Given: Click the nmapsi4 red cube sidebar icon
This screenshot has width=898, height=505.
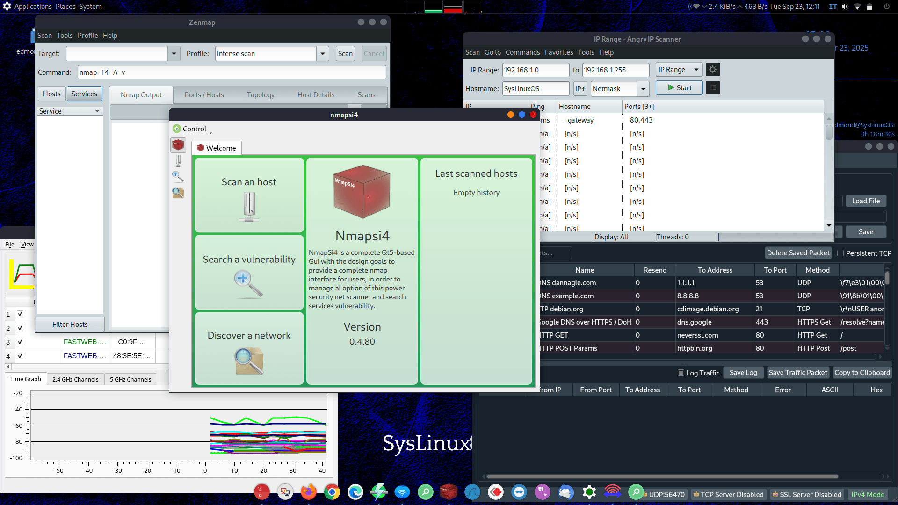Looking at the screenshot, I should pyautogui.click(x=178, y=145).
